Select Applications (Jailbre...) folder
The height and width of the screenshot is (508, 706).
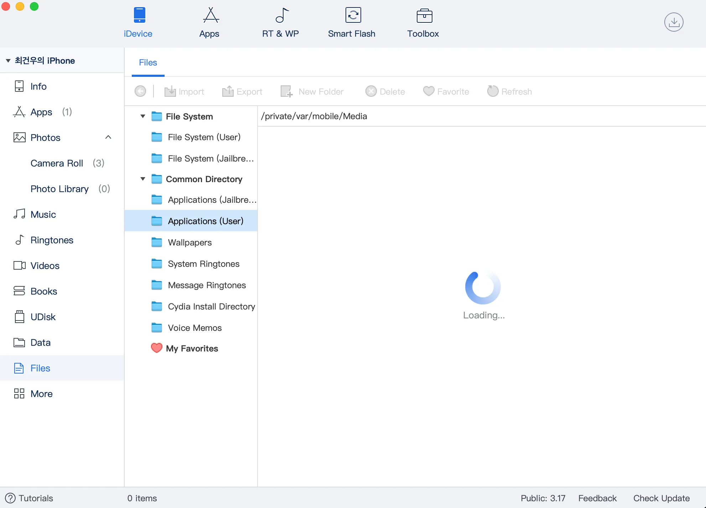(191, 200)
